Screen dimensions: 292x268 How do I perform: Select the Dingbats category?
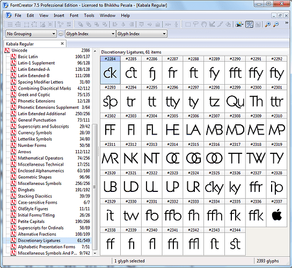50,190
